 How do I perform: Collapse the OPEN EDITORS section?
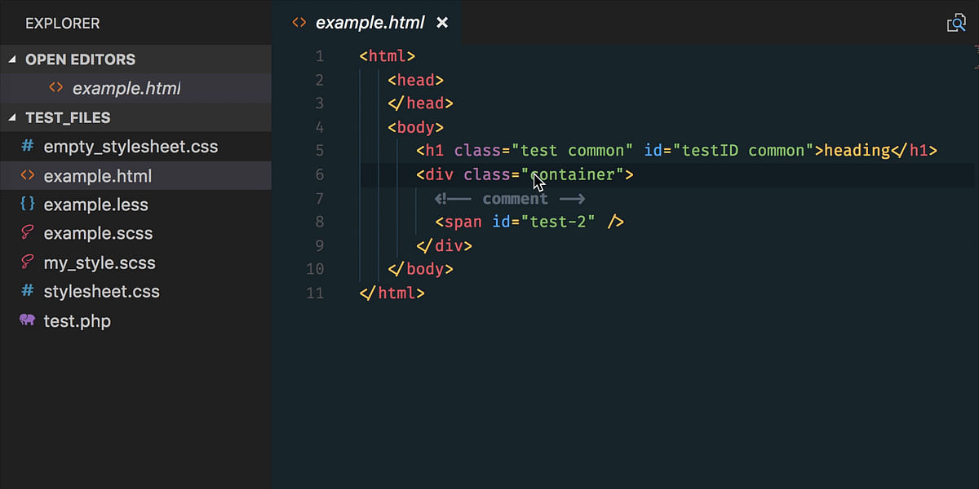(x=12, y=59)
